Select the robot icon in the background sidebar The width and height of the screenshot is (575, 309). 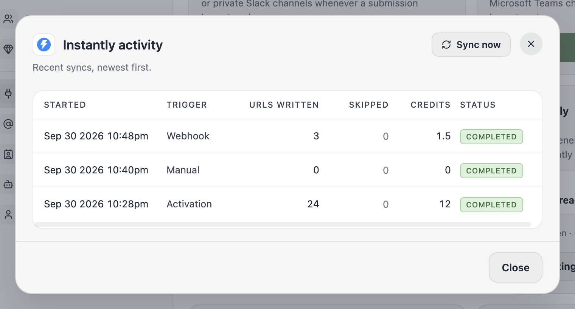[8, 184]
